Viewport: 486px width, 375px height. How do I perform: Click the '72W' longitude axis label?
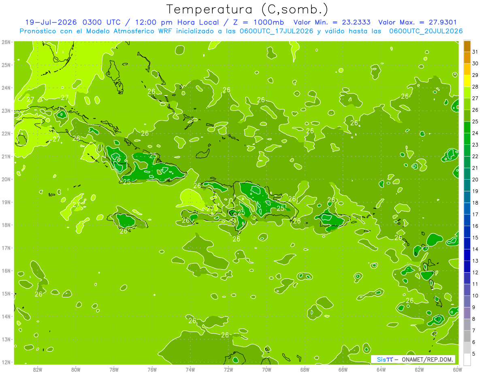point(228,369)
